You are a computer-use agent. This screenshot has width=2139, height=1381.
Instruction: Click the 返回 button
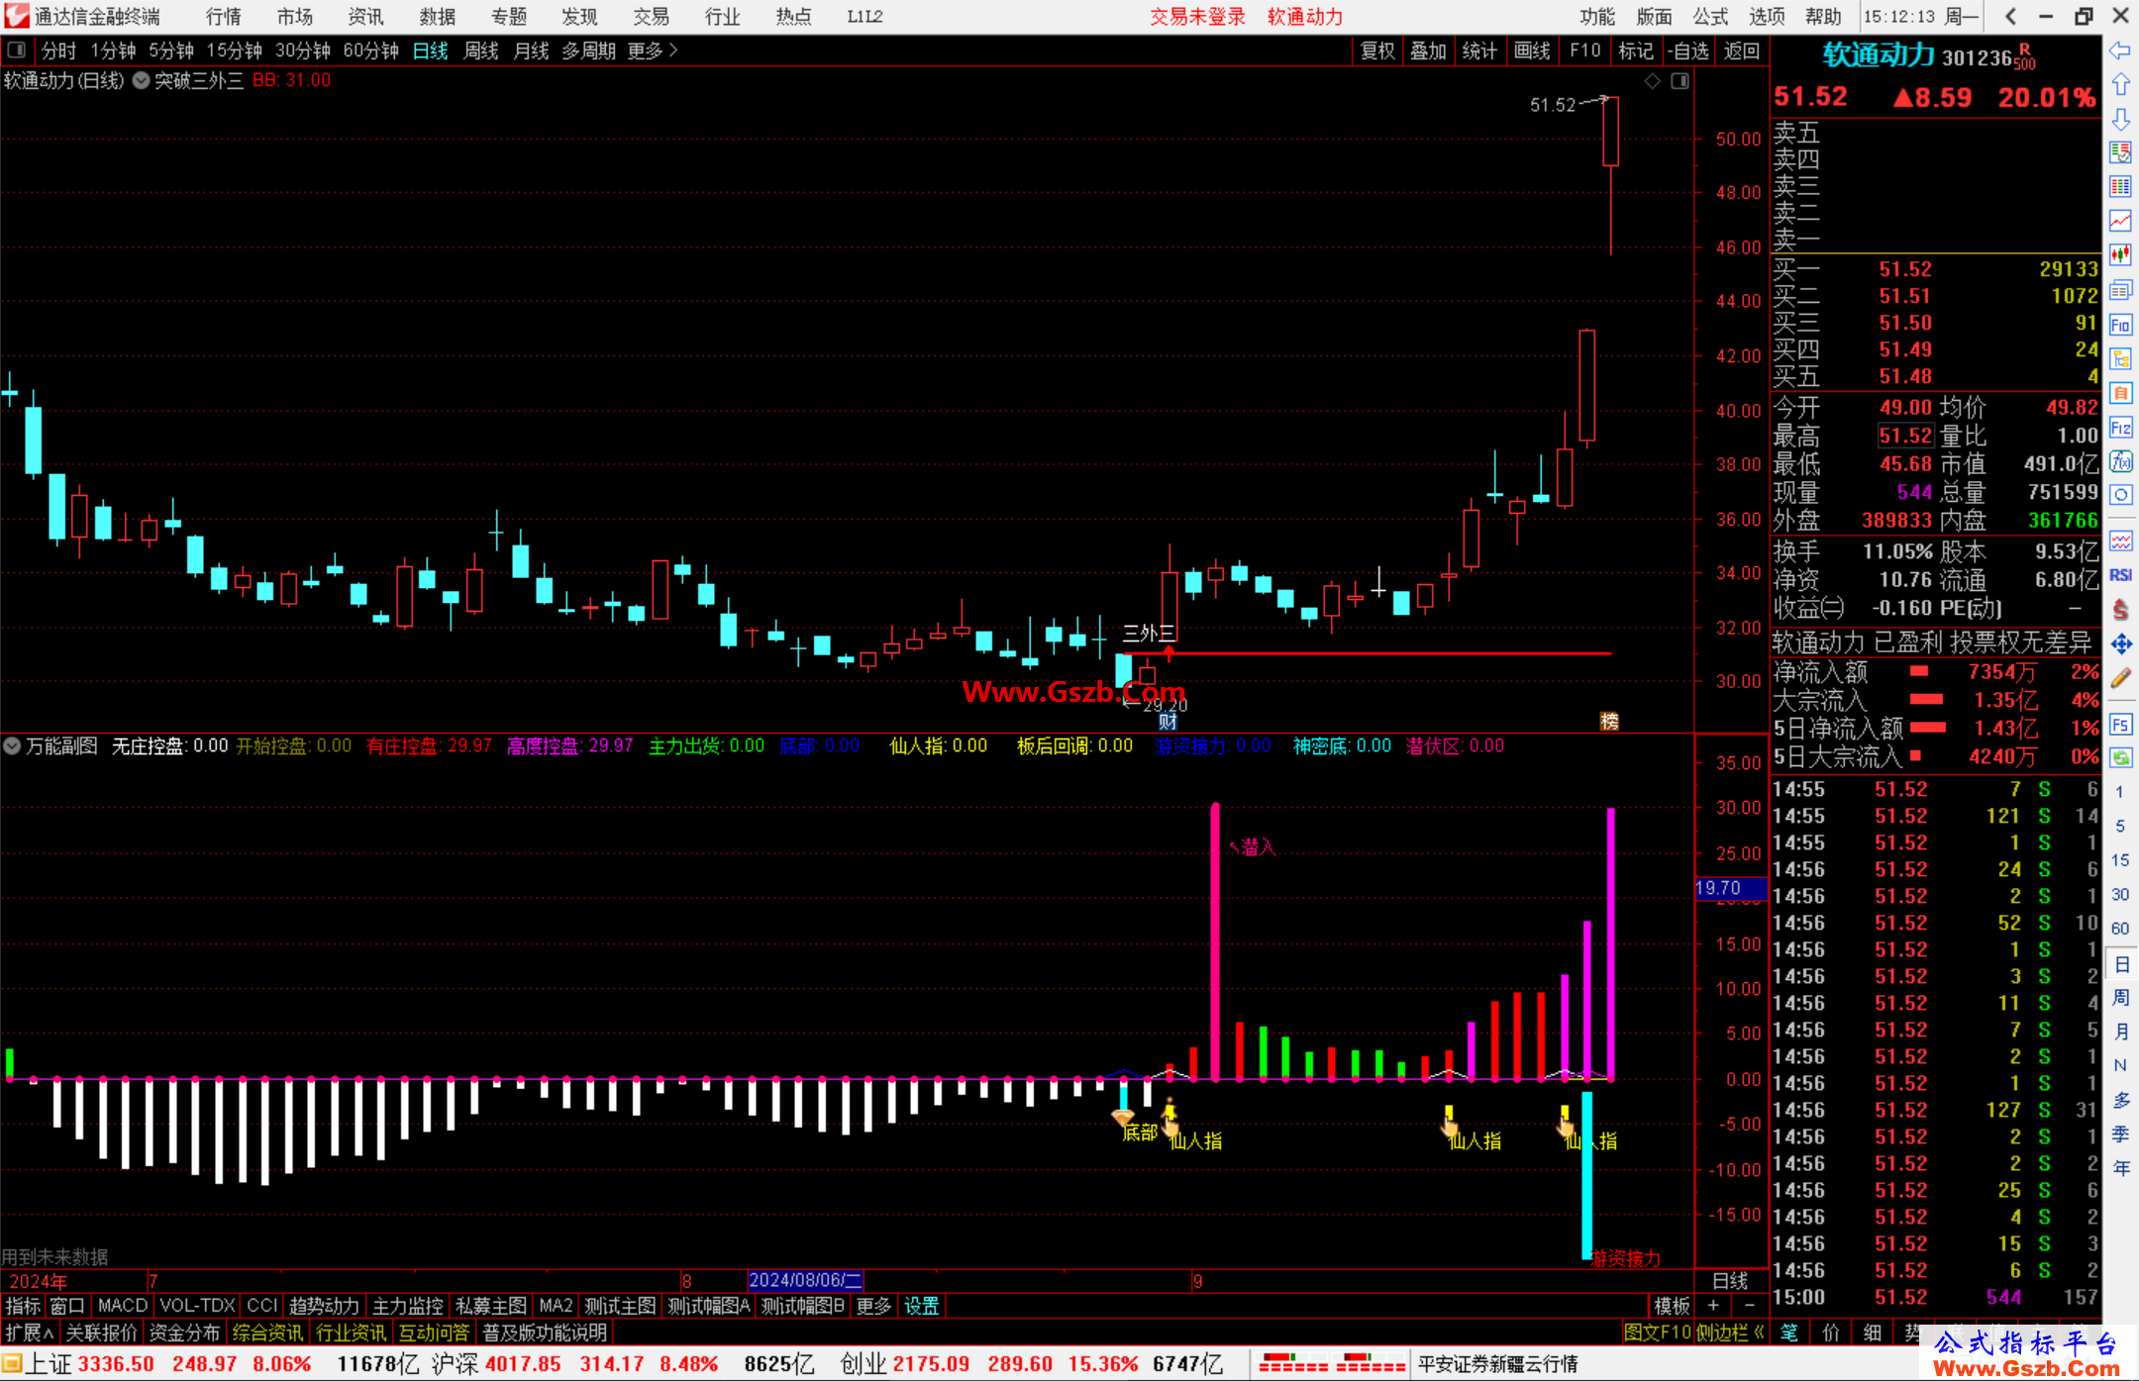click(1742, 50)
